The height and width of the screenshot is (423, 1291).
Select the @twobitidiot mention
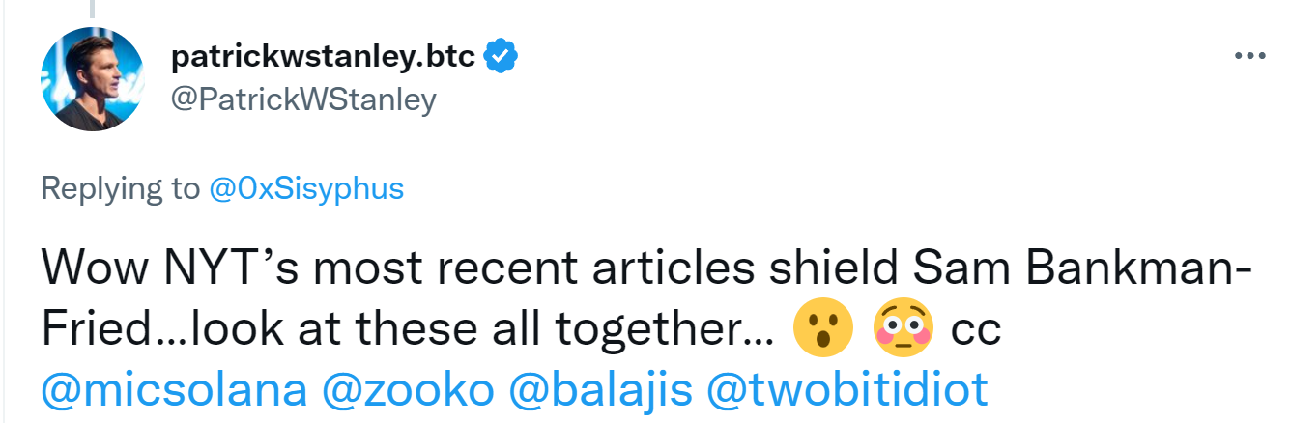click(847, 389)
